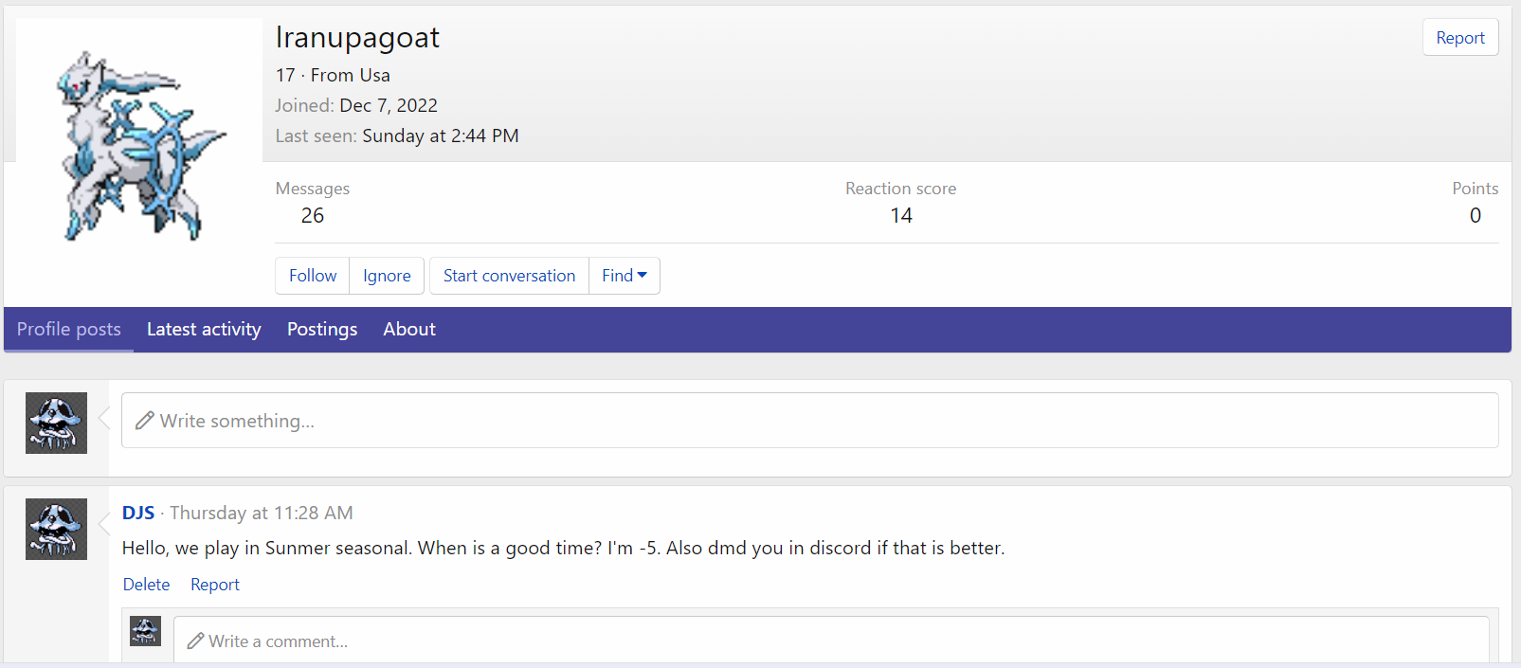This screenshot has width=1521, height=668.
Task: Start conversation with Iranupagoat
Action: (x=509, y=276)
